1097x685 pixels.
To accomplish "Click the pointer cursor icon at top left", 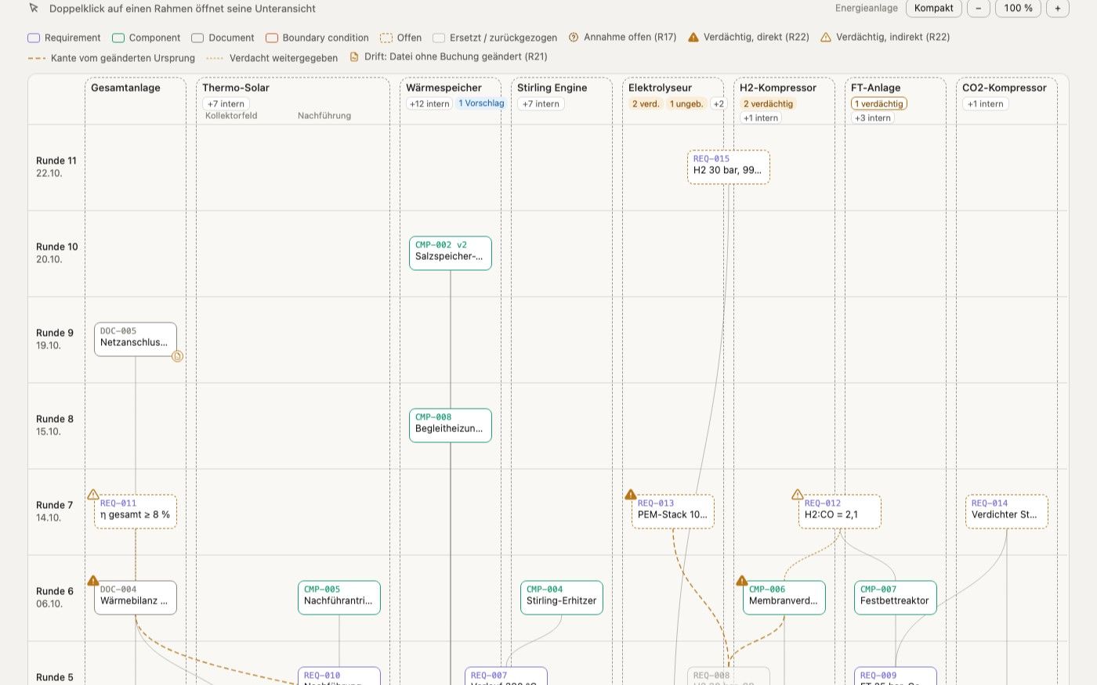I will pos(34,9).
